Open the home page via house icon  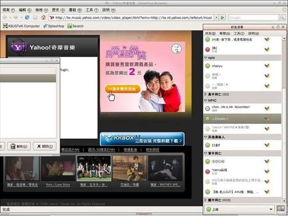click(x=43, y=17)
